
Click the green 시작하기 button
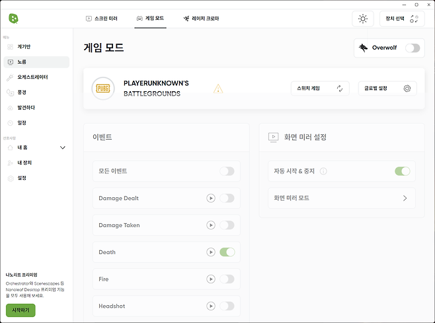click(20, 310)
